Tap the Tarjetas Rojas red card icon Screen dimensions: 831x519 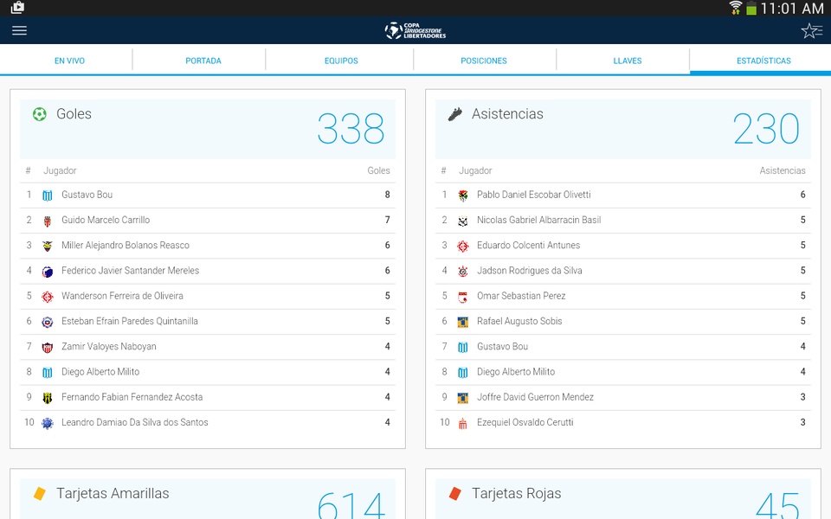click(454, 494)
